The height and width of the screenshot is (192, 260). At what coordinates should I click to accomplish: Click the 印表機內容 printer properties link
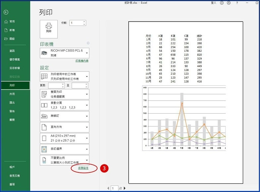click(82, 61)
